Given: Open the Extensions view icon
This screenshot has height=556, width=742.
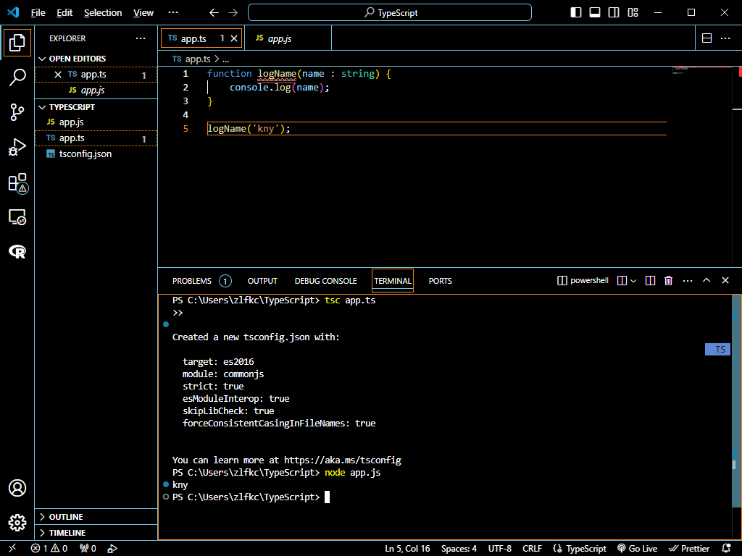Looking at the screenshot, I should pos(17,182).
